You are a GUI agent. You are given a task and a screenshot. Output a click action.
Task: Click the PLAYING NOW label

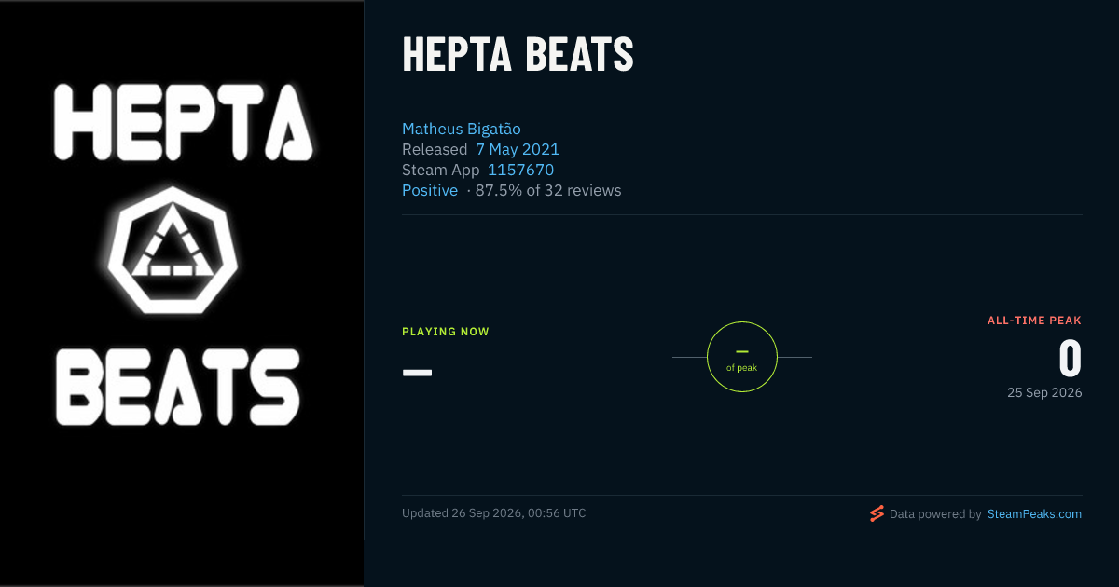tap(446, 332)
